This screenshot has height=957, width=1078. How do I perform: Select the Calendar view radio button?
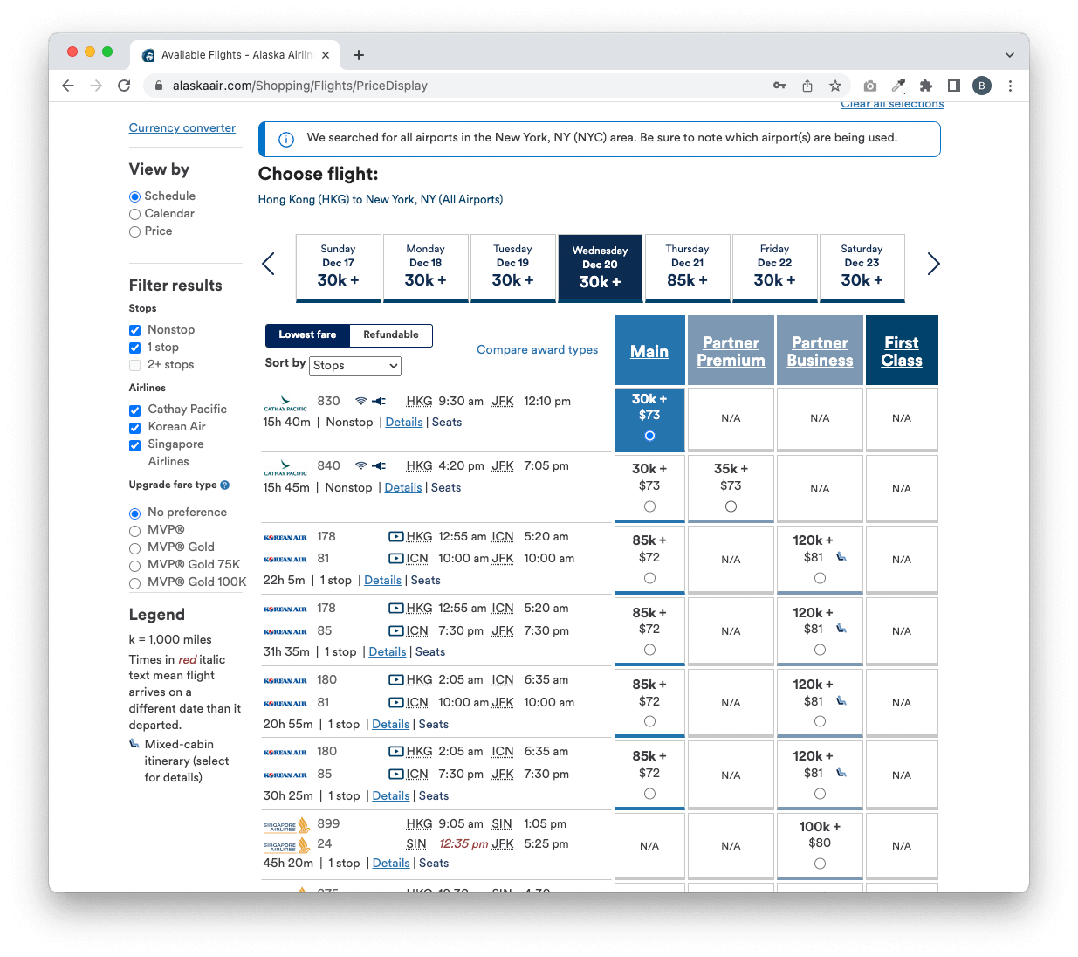coord(135,214)
